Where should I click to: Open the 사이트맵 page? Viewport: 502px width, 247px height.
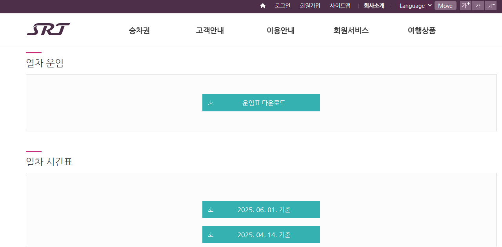pos(340,5)
